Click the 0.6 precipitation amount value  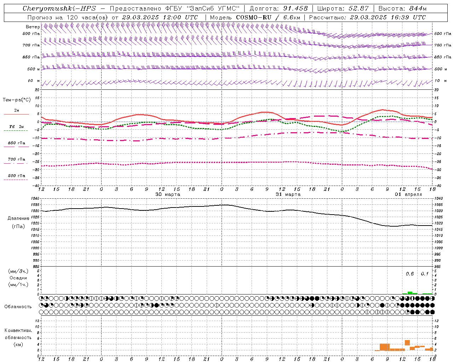click(x=410, y=274)
